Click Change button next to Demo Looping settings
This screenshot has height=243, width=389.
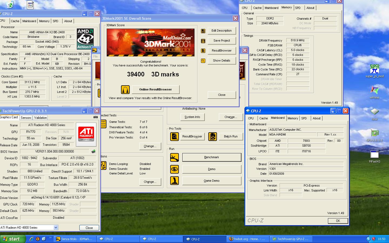coord(150,182)
